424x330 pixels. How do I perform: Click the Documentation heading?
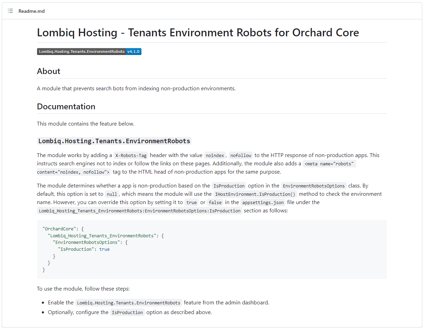tap(66, 107)
